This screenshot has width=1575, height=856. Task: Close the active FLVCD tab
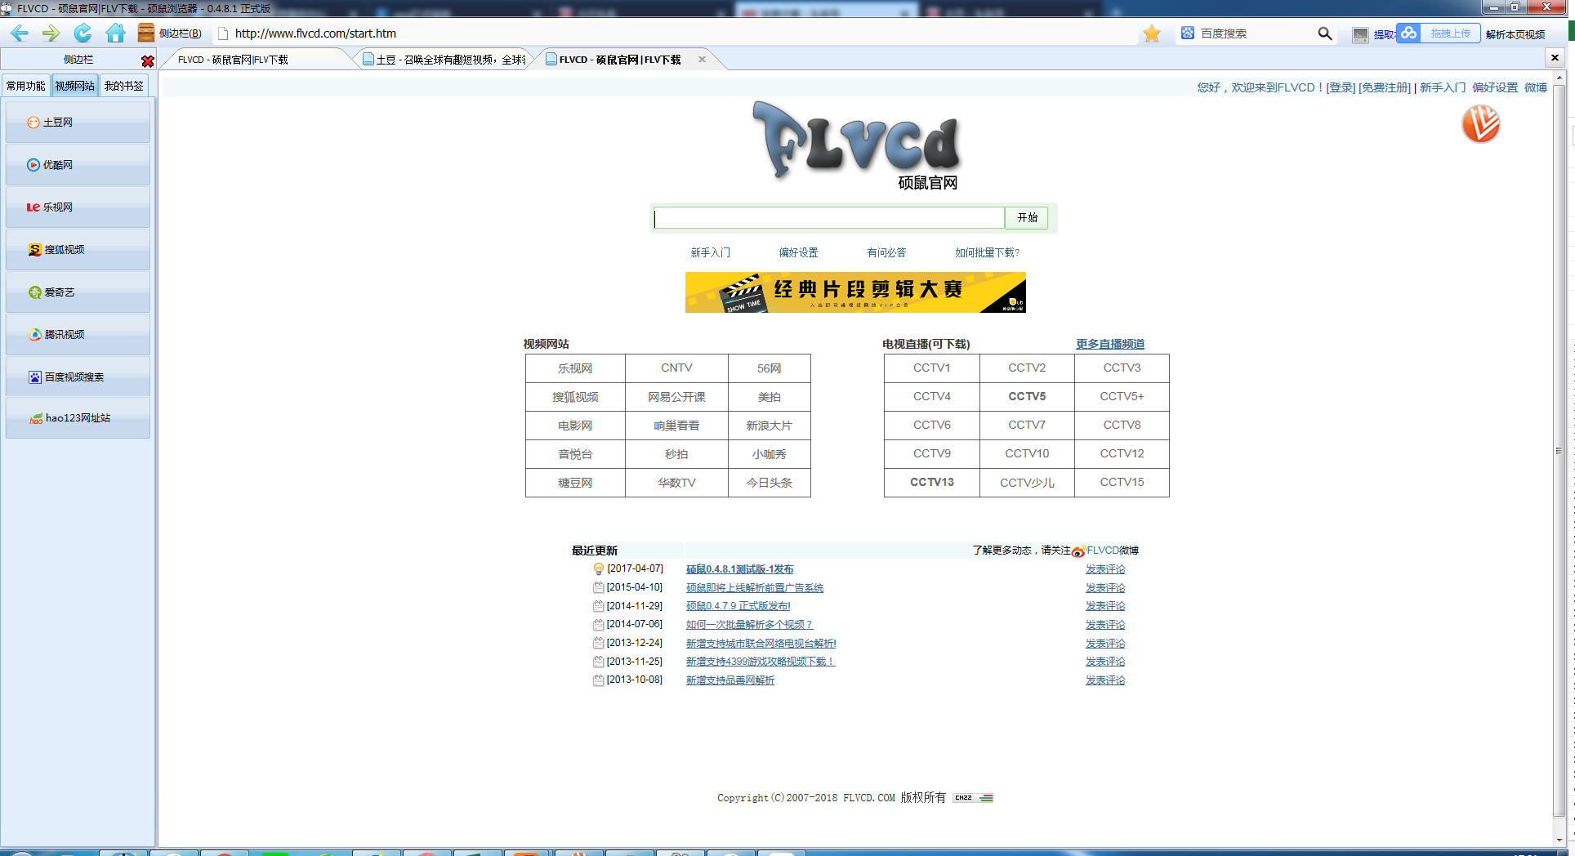tap(702, 60)
